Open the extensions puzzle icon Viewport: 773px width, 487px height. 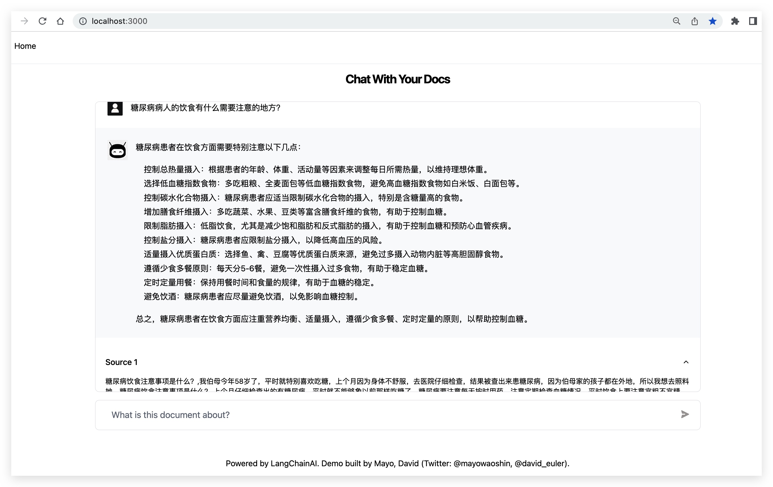(735, 21)
